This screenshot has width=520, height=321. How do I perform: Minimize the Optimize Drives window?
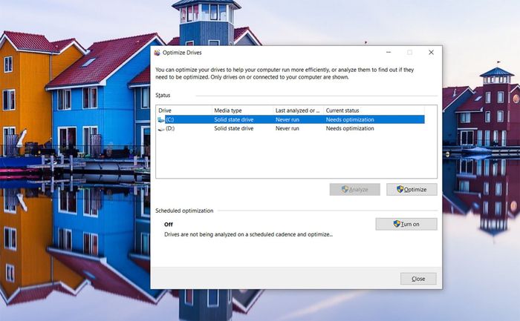(x=388, y=53)
